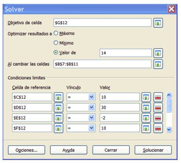Click the Objetivo de celda input field
Image resolution: width=181 pixels, height=163 pixels.
[x=102, y=23]
